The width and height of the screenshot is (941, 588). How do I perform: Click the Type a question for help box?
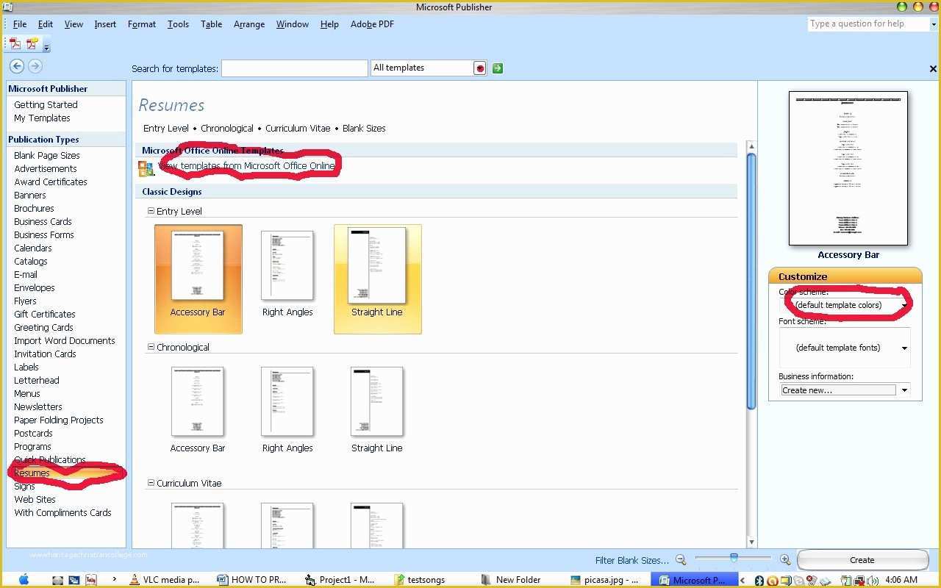pos(867,24)
